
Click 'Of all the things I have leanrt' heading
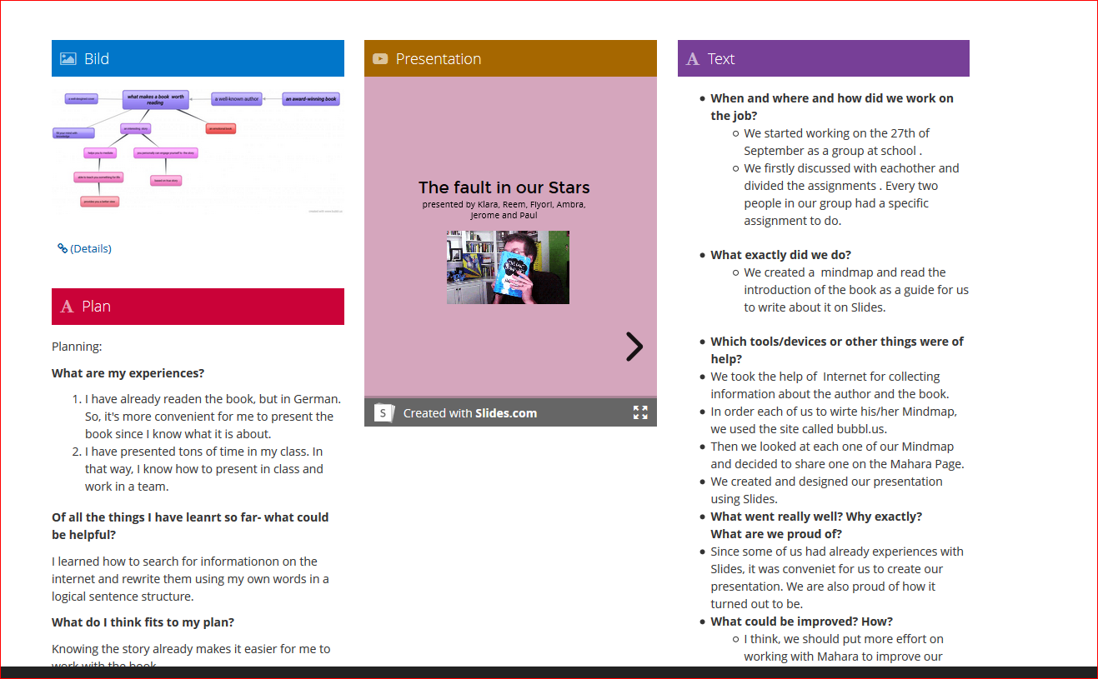click(190, 526)
